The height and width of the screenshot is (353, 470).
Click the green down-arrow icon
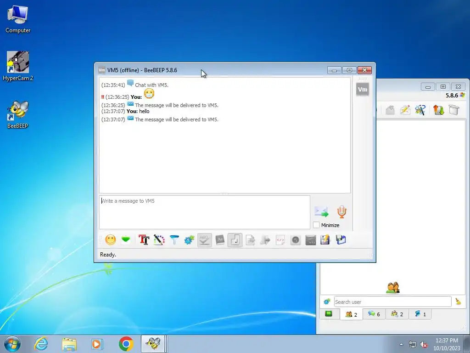[x=126, y=239]
